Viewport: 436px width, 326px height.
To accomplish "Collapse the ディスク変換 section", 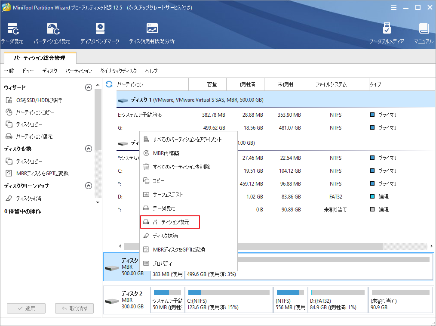I will point(89,149).
